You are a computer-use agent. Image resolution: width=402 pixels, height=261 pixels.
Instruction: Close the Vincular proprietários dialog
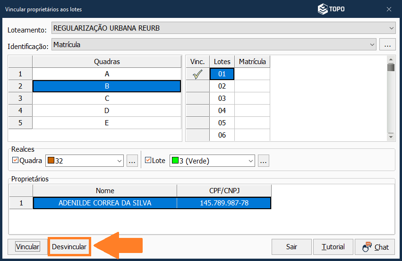click(389, 9)
